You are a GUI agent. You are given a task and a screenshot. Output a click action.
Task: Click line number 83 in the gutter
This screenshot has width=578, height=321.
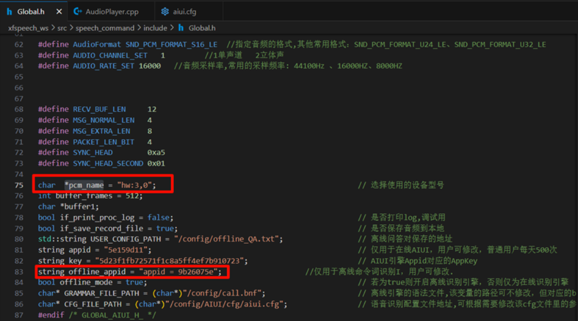[x=19, y=272]
